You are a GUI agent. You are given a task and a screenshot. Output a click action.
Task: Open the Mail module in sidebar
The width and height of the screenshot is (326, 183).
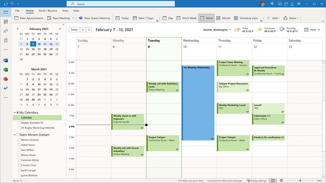(x=6, y=12)
